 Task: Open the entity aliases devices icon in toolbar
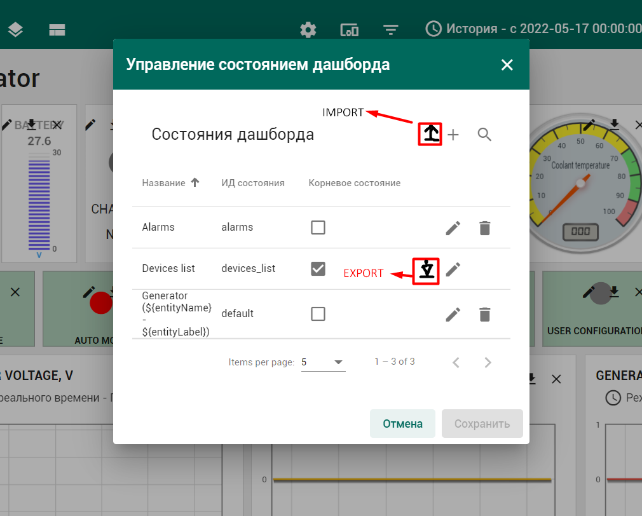pyautogui.click(x=349, y=30)
